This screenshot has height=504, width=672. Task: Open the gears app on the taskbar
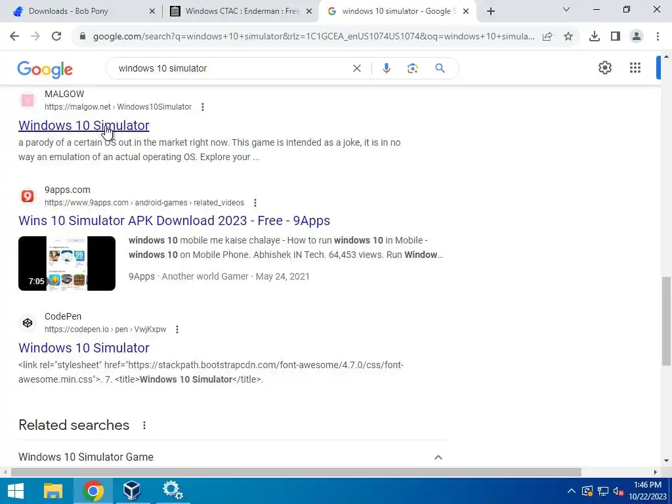tap(173, 491)
